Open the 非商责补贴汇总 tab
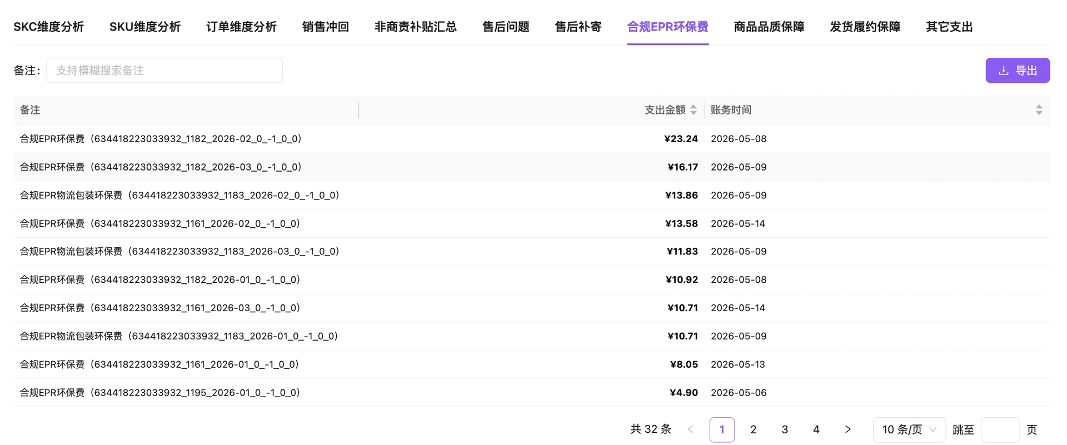This screenshot has width=1067, height=445. (x=416, y=27)
